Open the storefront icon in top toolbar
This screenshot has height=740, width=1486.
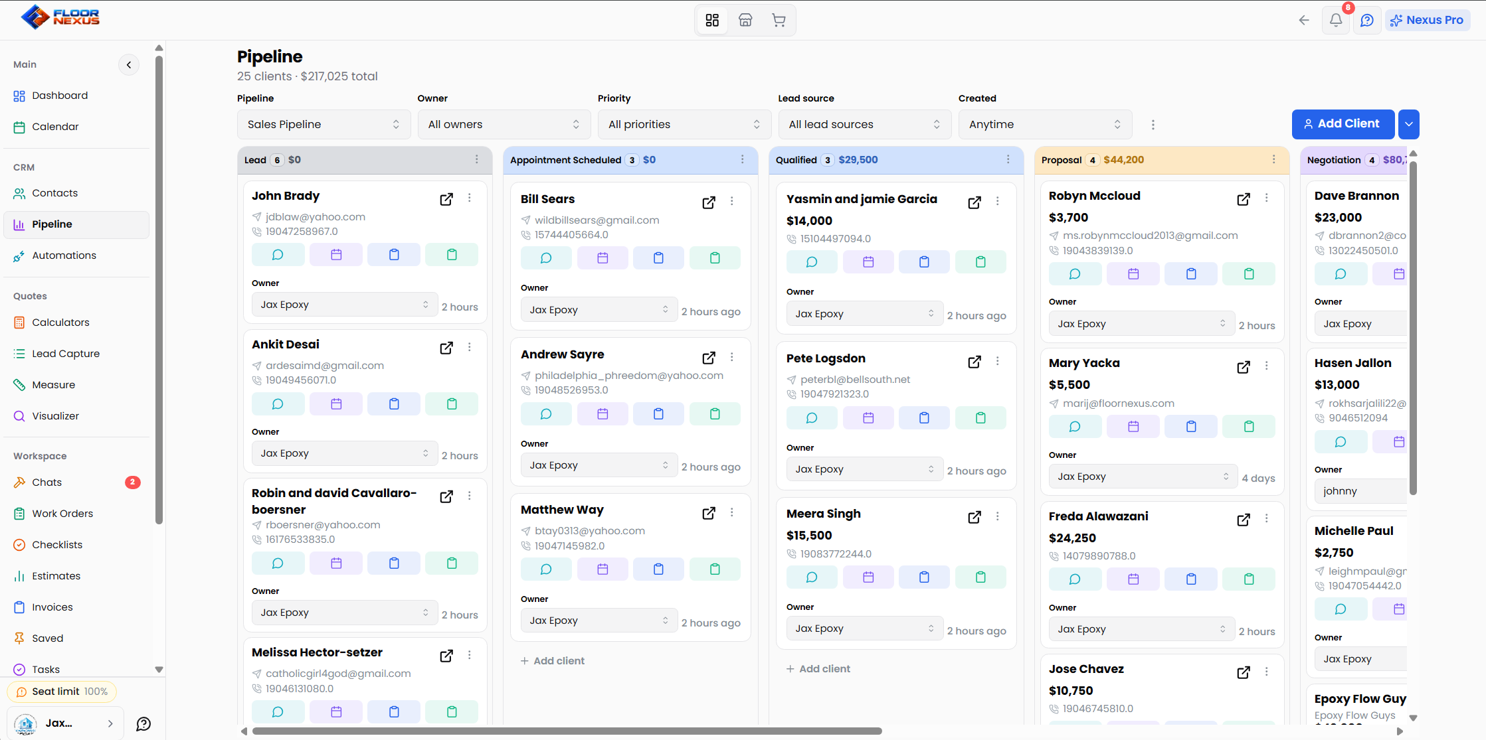(x=745, y=20)
